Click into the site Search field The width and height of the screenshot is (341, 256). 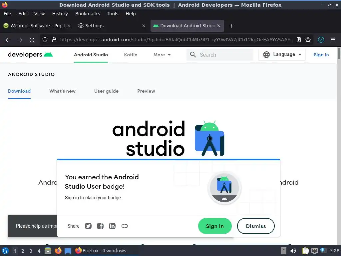click(x=220, y=55)
